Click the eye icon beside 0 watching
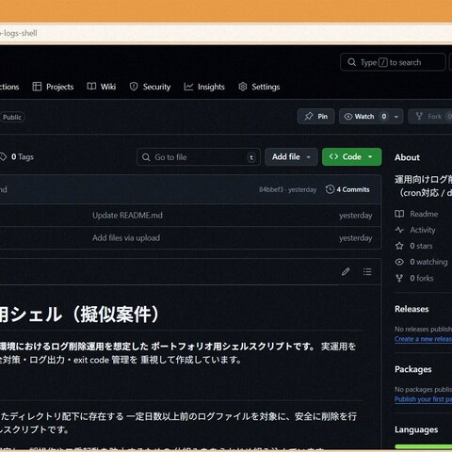Viewport: 452px width, 452px height. pos(399,262)
